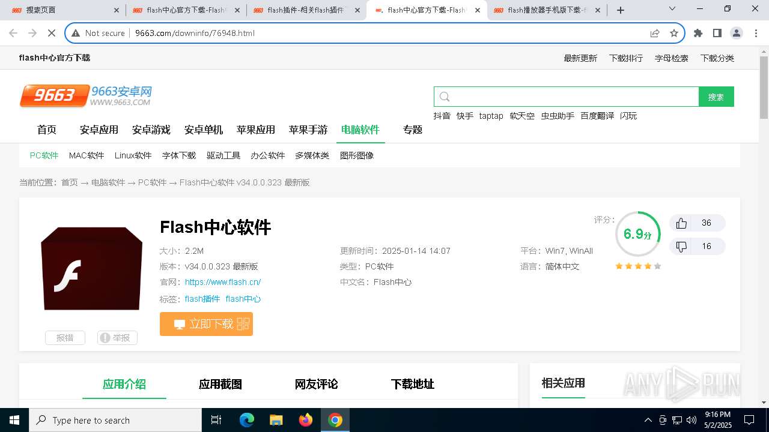
Task: Bookmark this page with the star icon
Action: [x=674, y=33]
